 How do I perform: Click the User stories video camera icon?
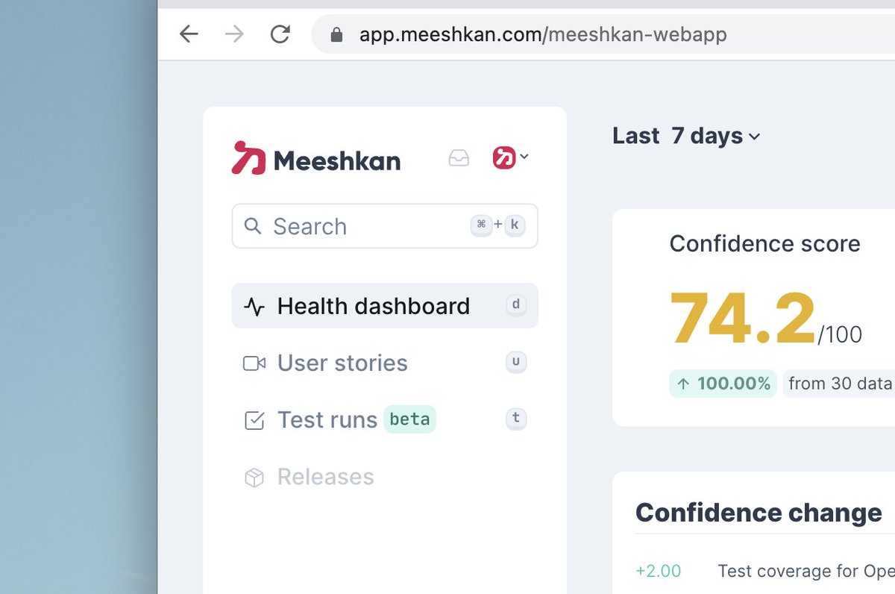coord(254,363)
